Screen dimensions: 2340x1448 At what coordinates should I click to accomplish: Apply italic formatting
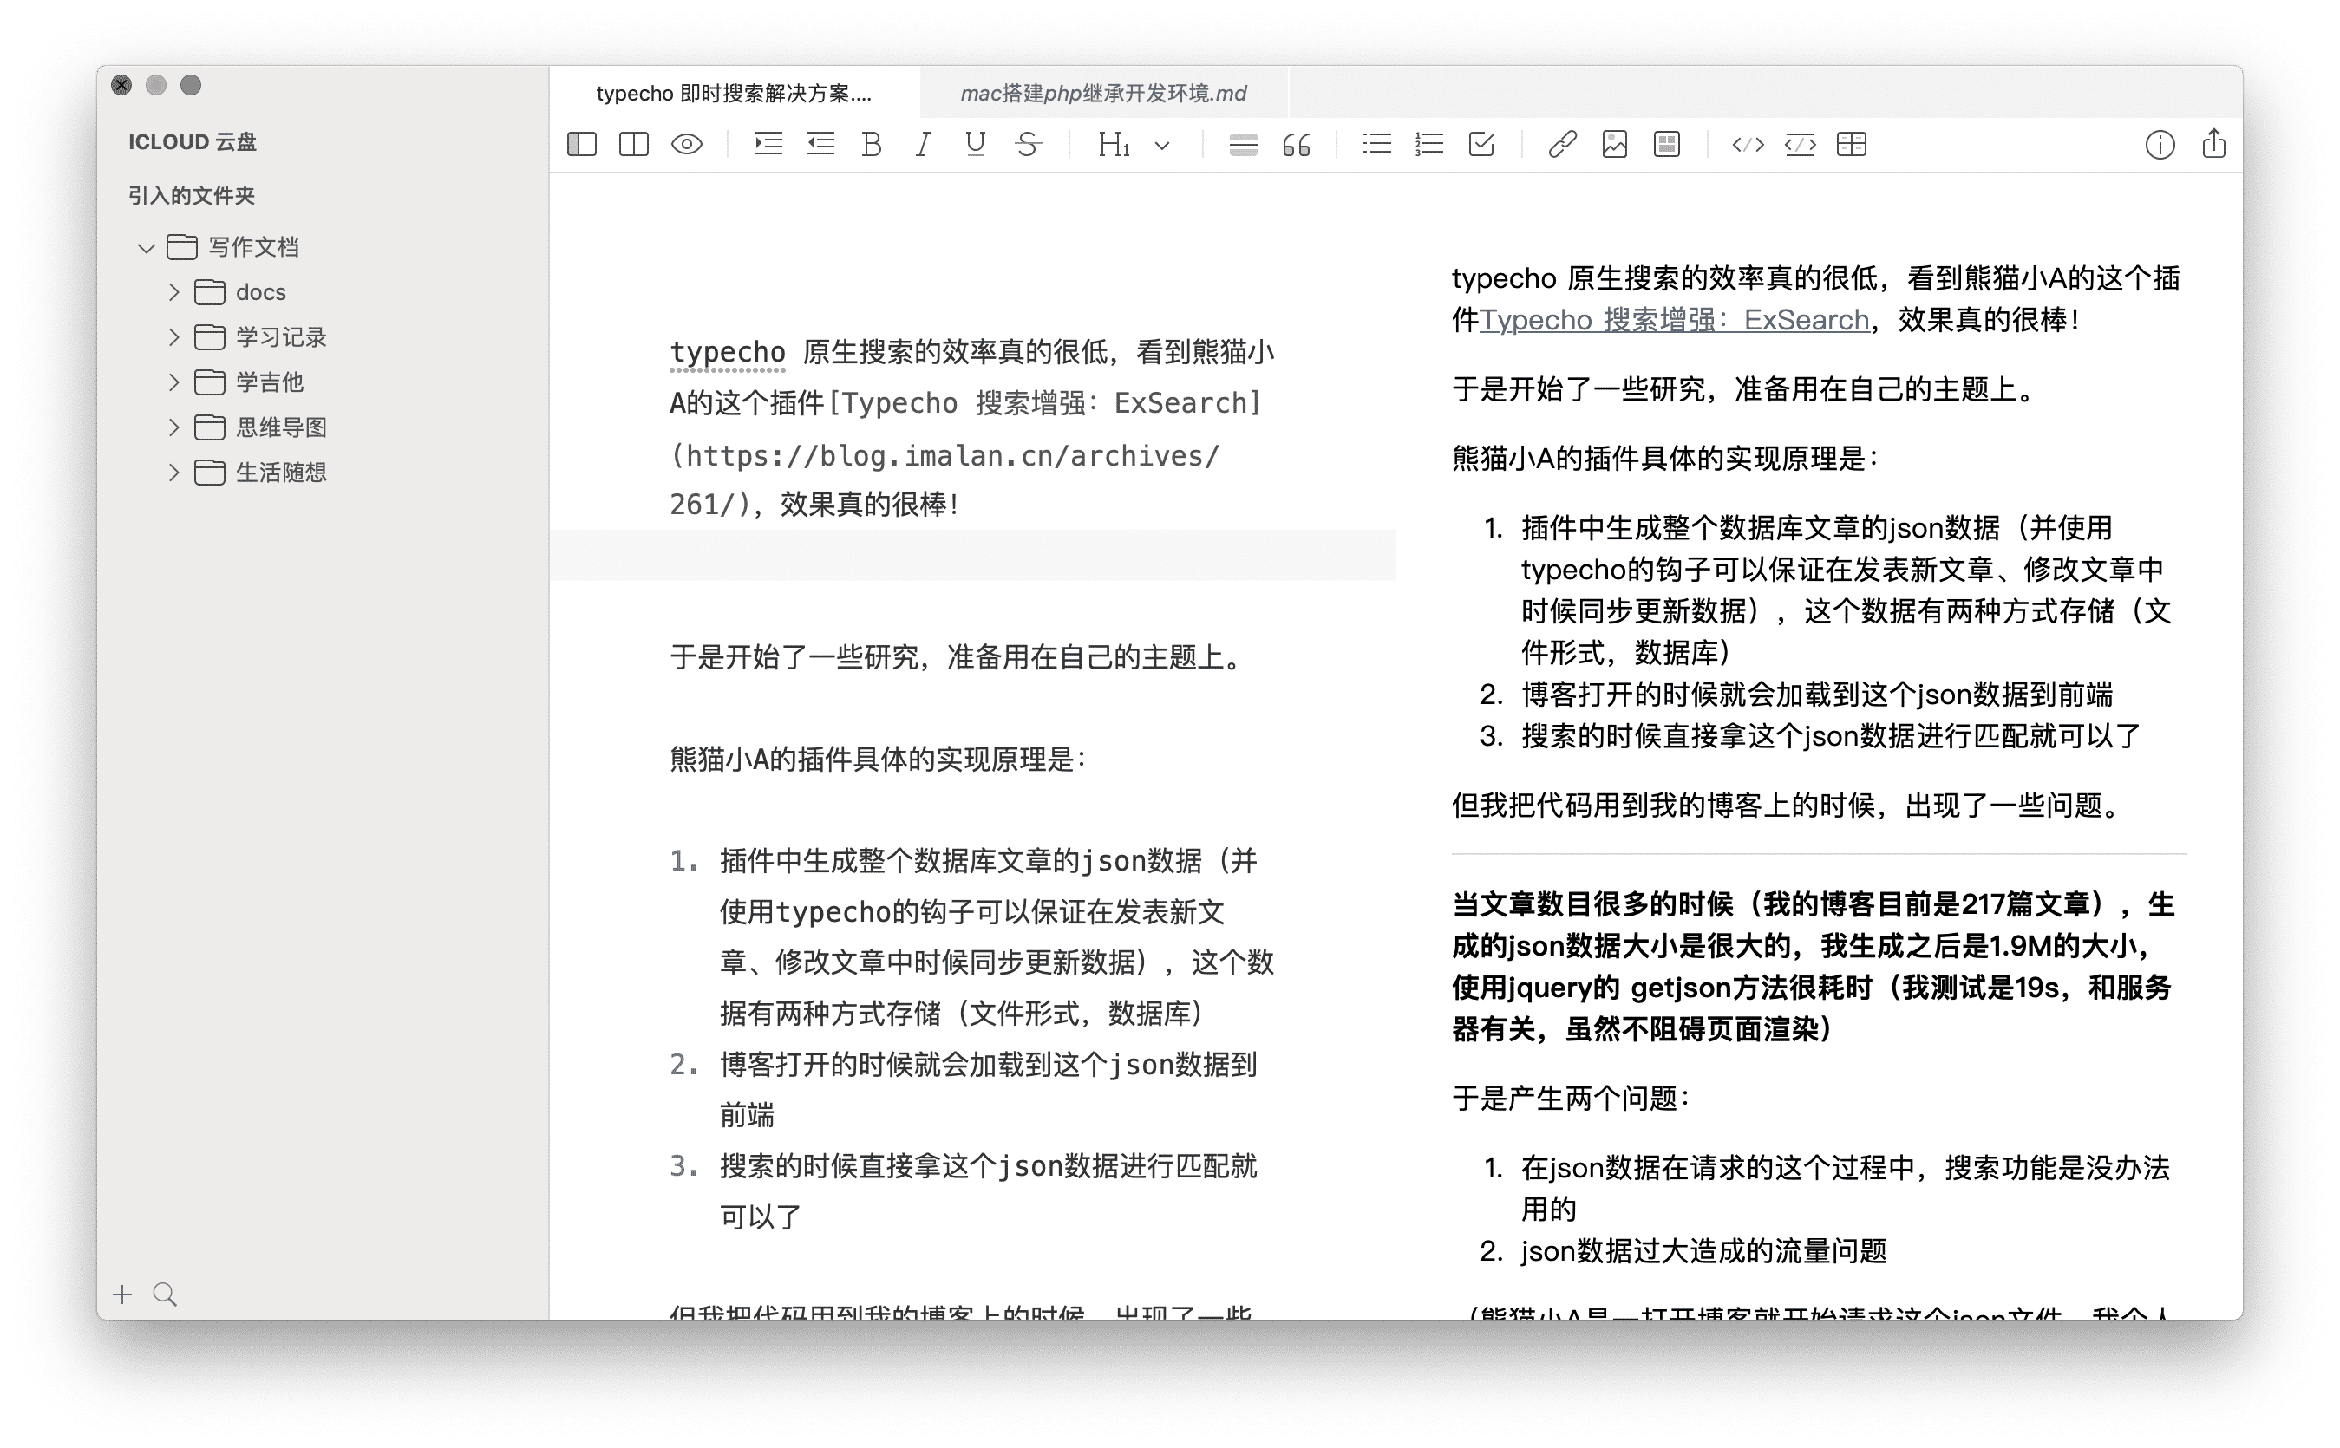click(x=923, y=145)
